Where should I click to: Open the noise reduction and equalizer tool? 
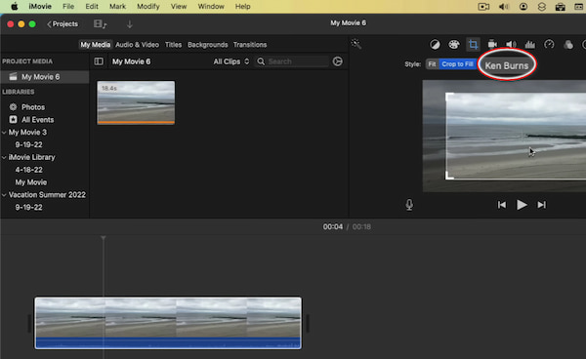530,45
